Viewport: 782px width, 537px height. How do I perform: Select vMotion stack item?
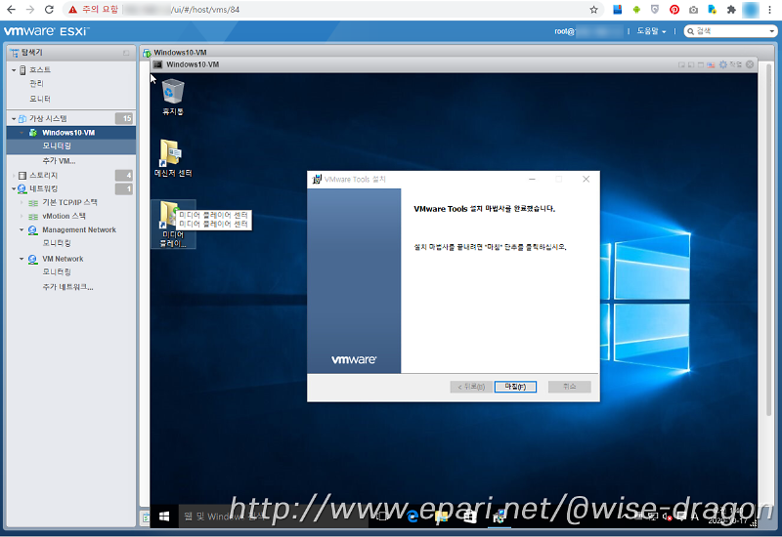(64, 216)
